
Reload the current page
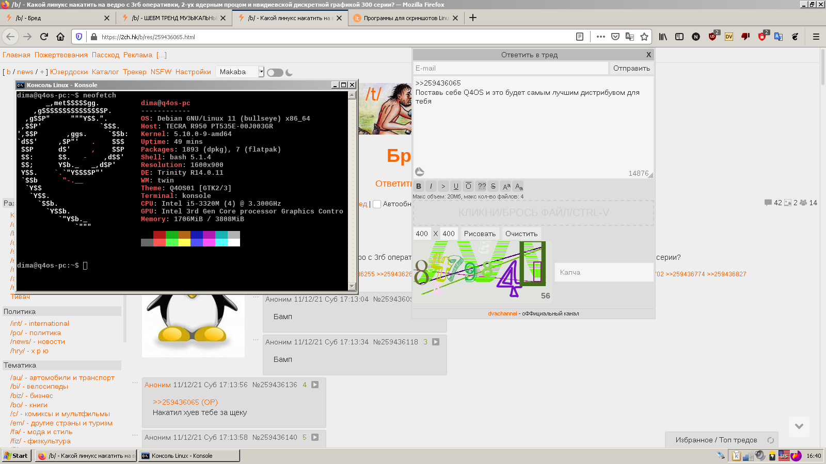click(44, 37)
